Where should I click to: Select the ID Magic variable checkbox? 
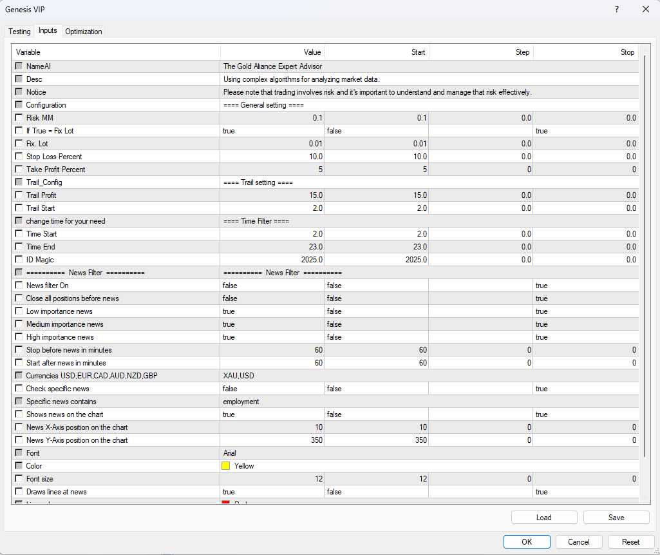19,259
